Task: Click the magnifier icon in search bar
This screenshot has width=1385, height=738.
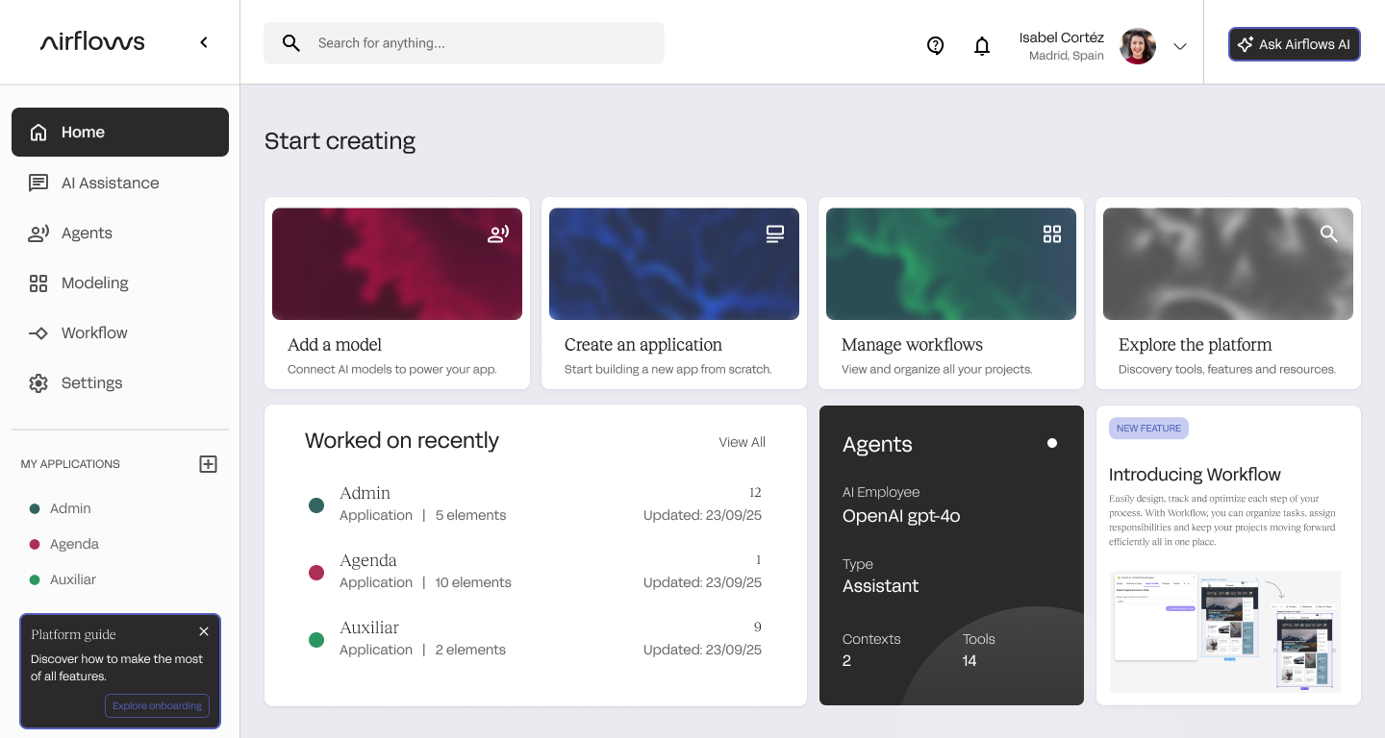Action: (x=290, y=43)
